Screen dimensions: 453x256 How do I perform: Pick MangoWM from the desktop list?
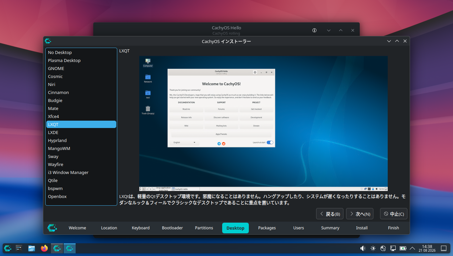[x=81, y=148]
